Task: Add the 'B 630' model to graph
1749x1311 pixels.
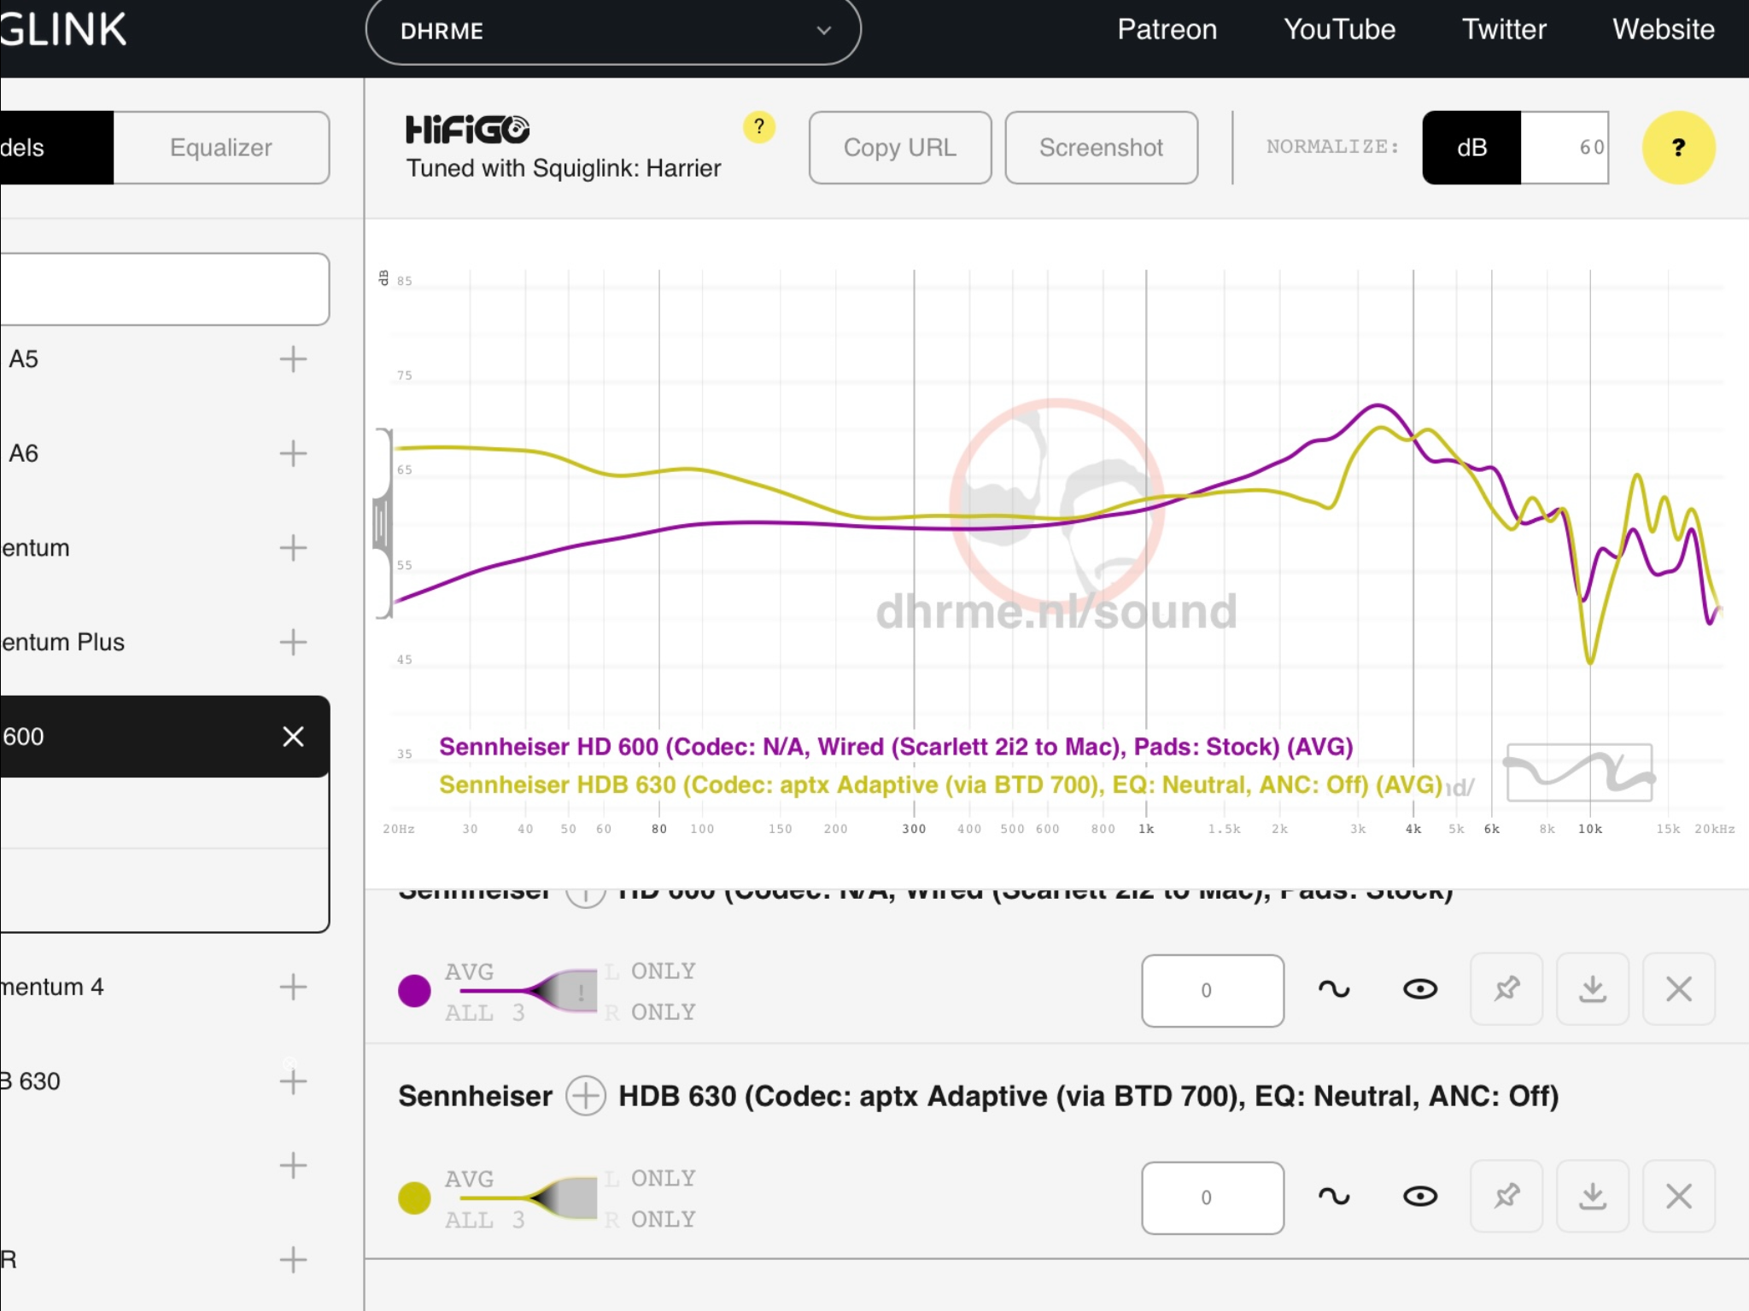Action: click(x=293, y=1081)
